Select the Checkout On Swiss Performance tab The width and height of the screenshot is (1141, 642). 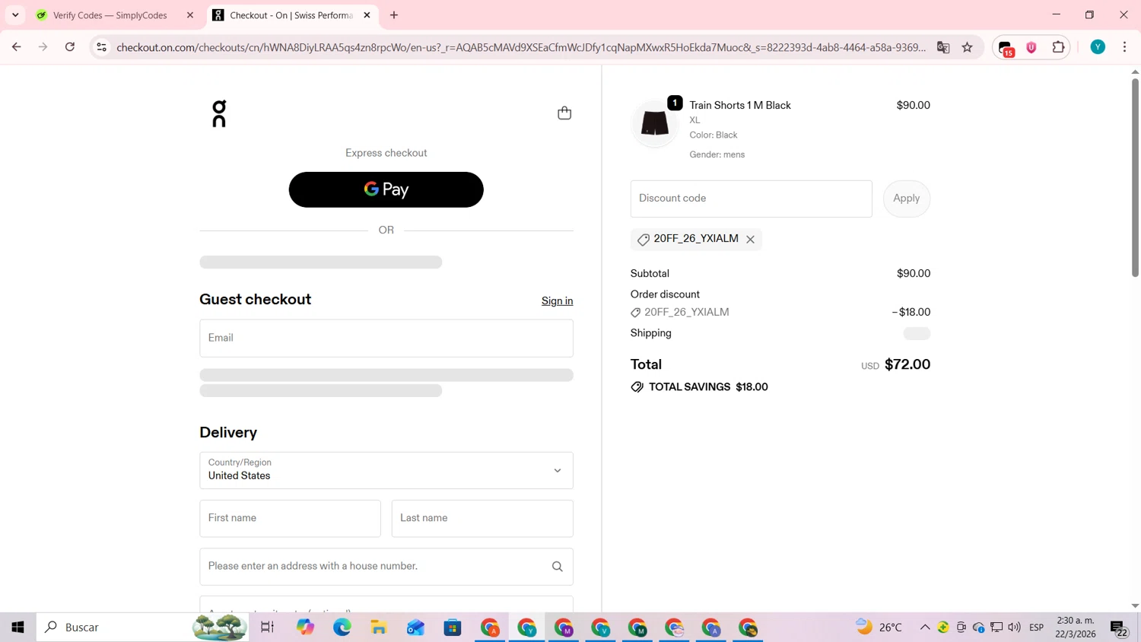(x=292, y=15)
